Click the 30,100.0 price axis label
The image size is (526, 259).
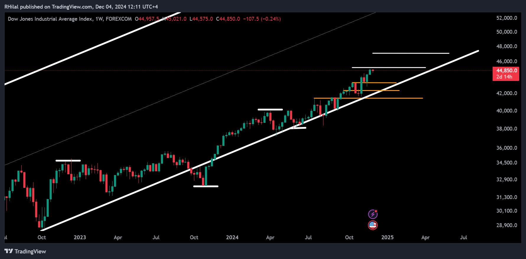tap(507, 211)
